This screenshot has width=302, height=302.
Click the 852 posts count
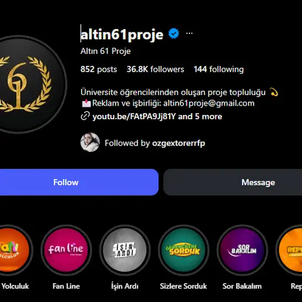[99, 70]
